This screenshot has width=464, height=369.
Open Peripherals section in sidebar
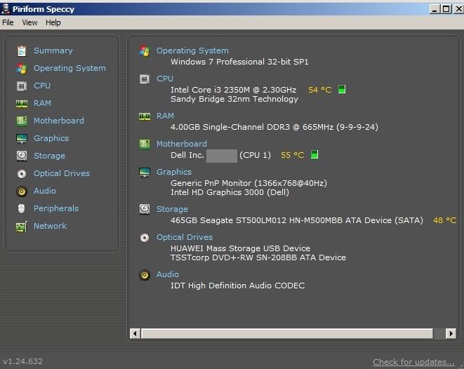56,208
